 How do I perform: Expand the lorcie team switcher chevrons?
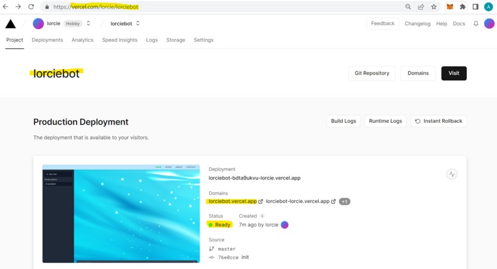point(88,23)
